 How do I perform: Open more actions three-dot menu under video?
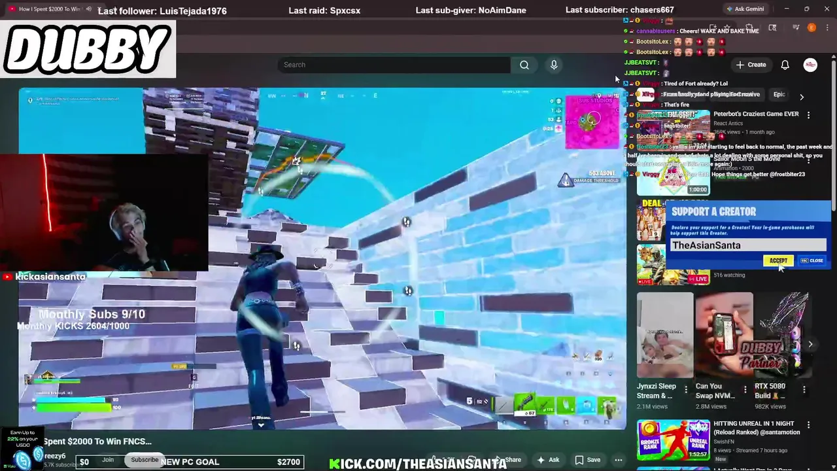click(x=618, y=460)
